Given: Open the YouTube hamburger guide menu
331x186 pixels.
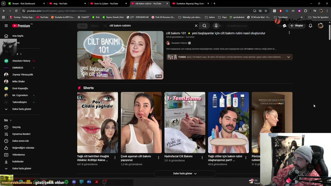Looking at the screenshot, I should coord(6,26).
